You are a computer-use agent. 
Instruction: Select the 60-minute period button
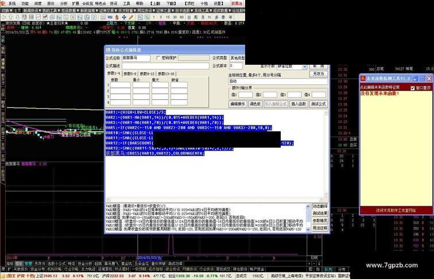pyautogui.click(x=181, y=17)
